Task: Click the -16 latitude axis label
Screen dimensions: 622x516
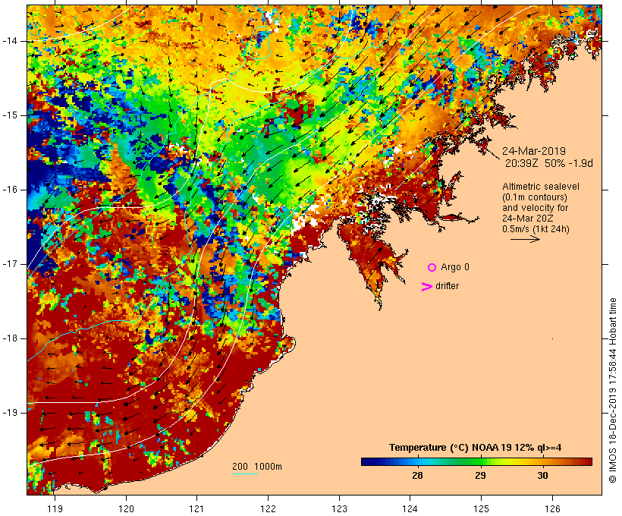Action: coord(10,190)
